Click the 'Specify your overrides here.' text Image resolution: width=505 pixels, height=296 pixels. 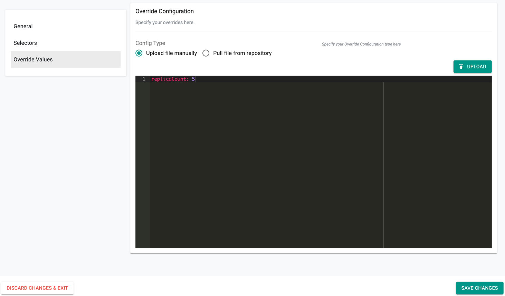point(165,22)
